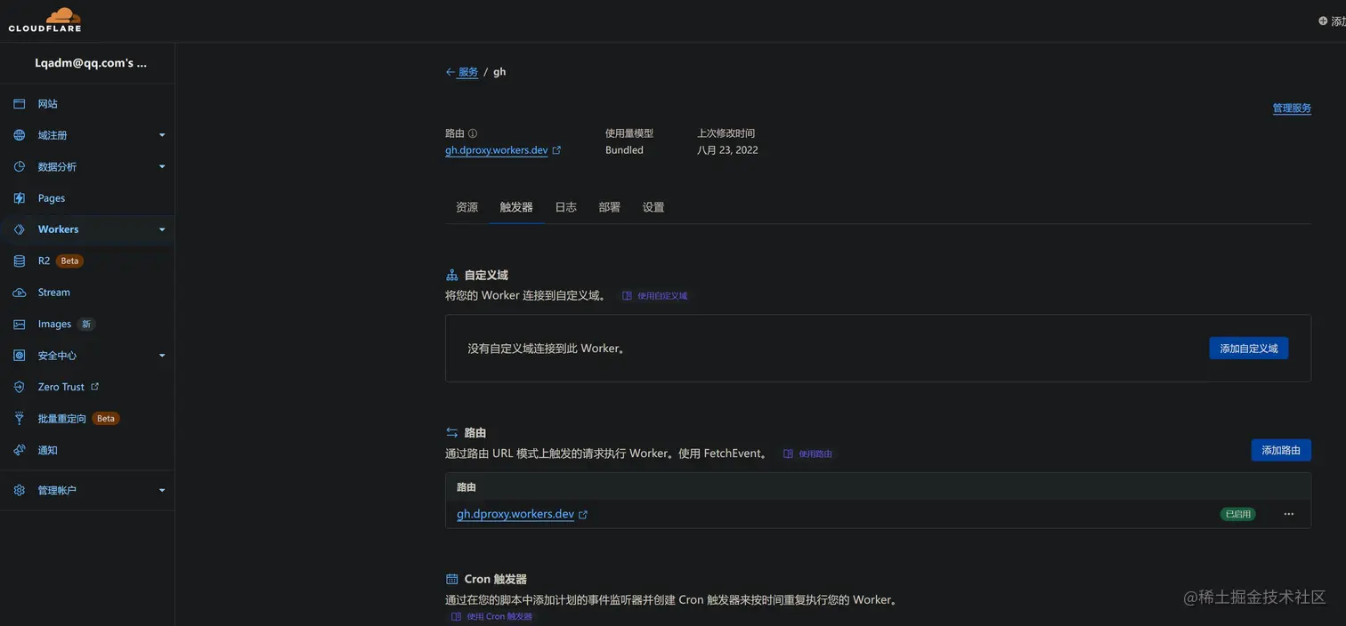Open the 设置 tab
1346x626 pixels.
[653, 207]
